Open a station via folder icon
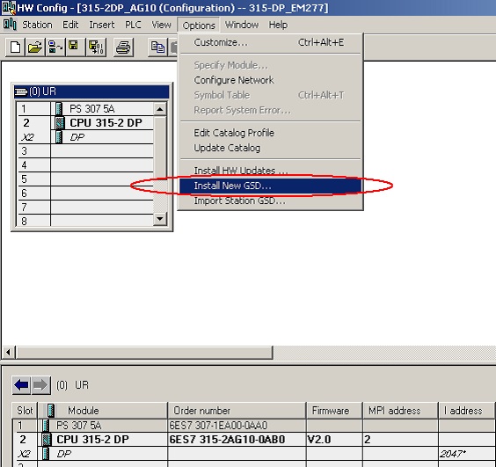496x467 pixels. (x=35, y=47)
